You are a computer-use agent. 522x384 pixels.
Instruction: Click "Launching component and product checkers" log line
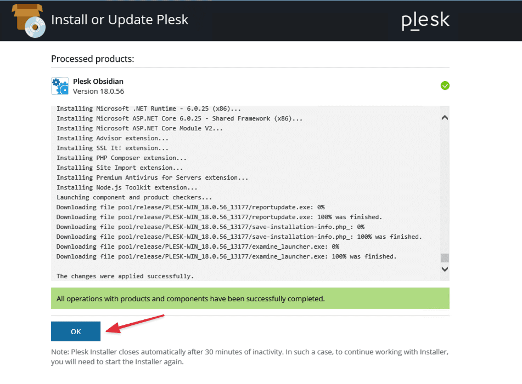click(x=134, y=197)
